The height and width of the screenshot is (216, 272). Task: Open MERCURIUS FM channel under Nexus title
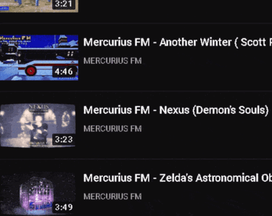112,129
